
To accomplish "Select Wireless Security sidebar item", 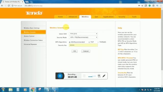I will click(x=33, y=32).
